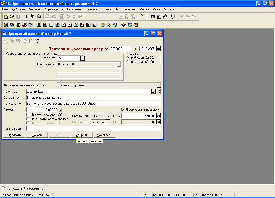Open the Calendar icon next to calculator
275x198 pixels.
pyautogui.click(x=159, y=16)
